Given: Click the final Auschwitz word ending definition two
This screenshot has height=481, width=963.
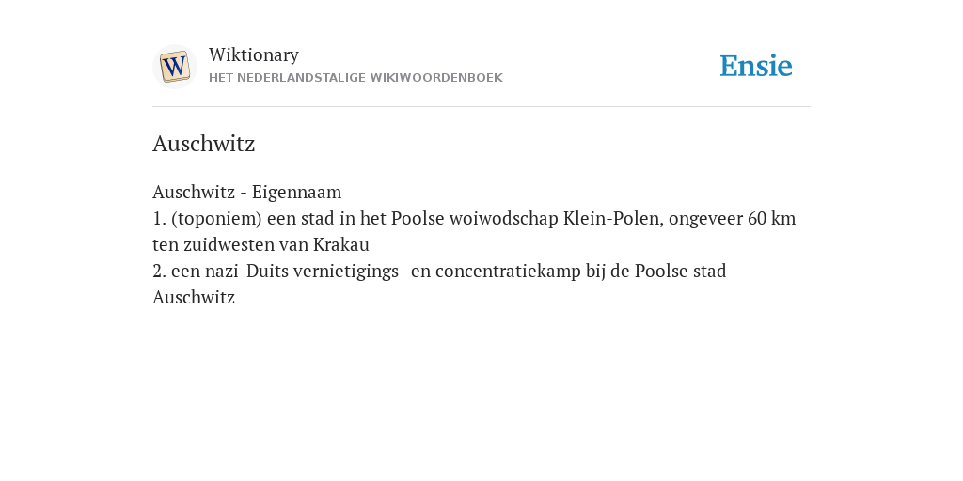Looking at the screenshot, I should point(194,298).
